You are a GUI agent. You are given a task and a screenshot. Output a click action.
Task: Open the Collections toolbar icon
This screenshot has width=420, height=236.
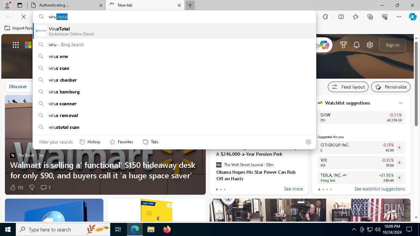[370, 17]
